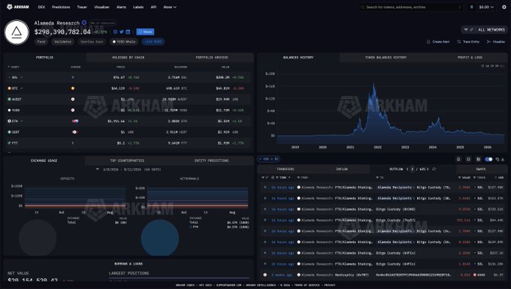511x289 pixels.
Task: Open the API menu item
Action: [153, 7]
